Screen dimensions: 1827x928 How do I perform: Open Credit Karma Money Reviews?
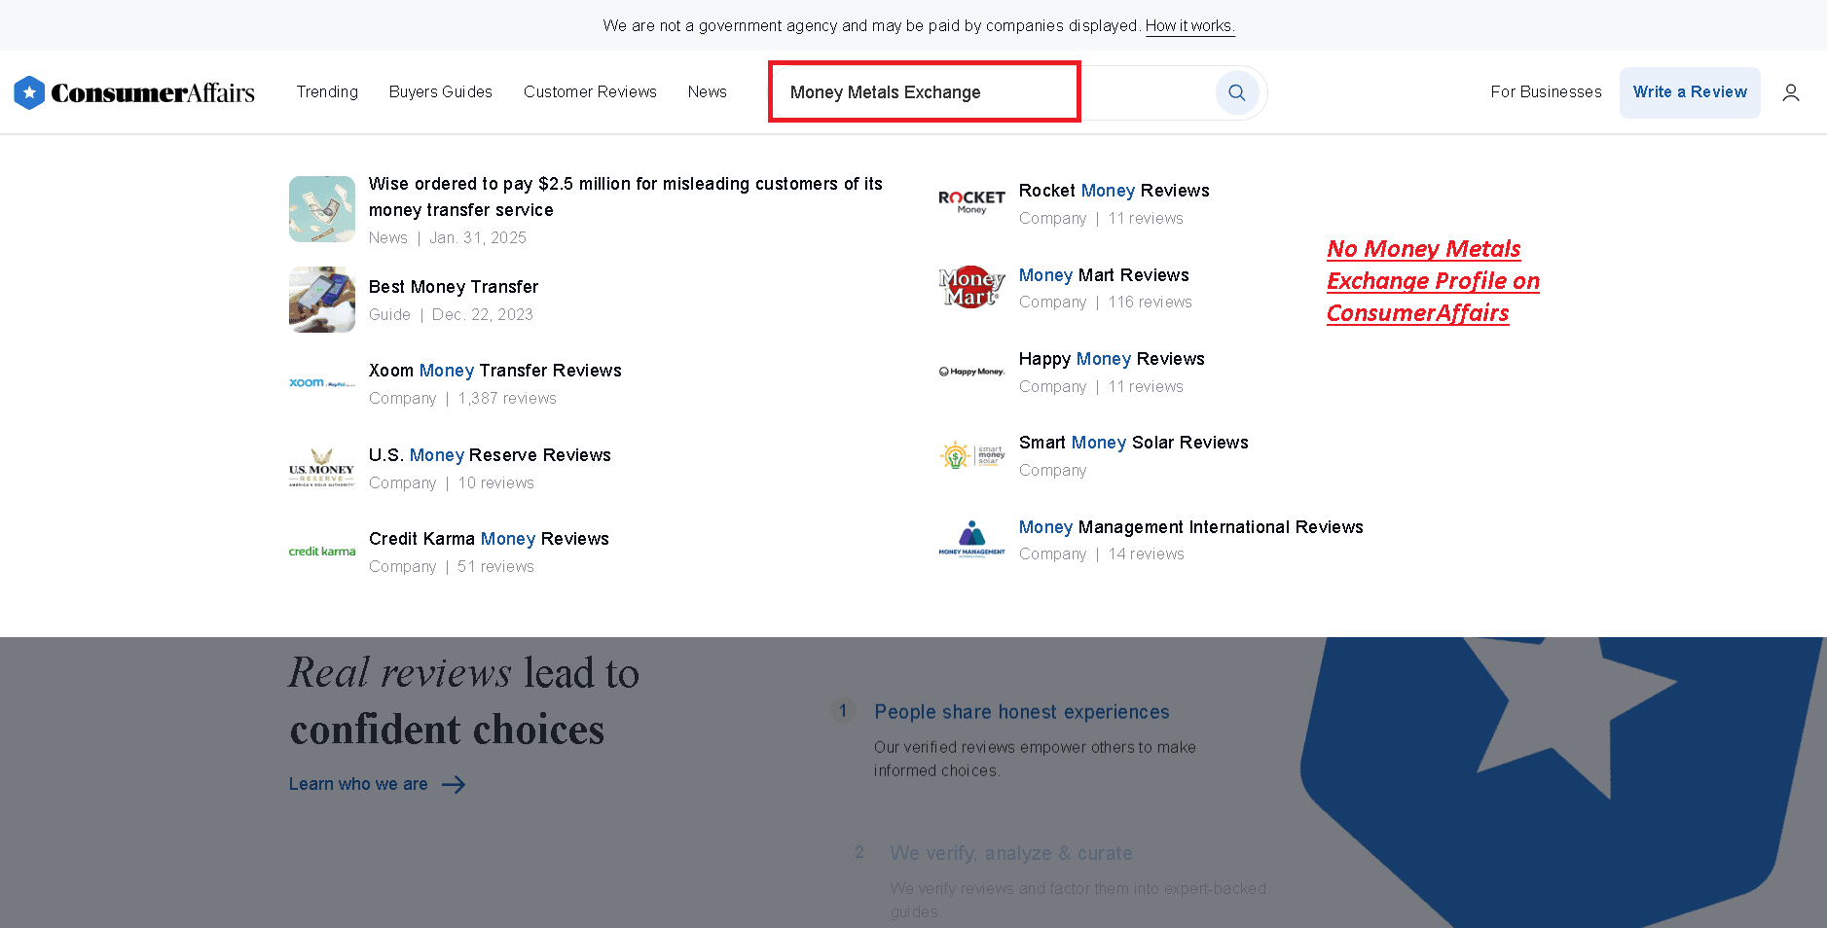[x=489, y=539]
